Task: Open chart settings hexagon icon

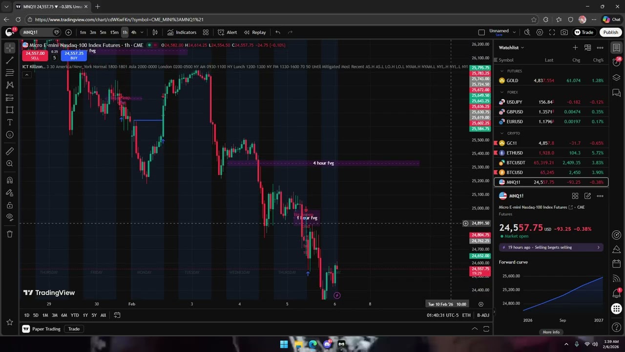Action: pos(540,32)
